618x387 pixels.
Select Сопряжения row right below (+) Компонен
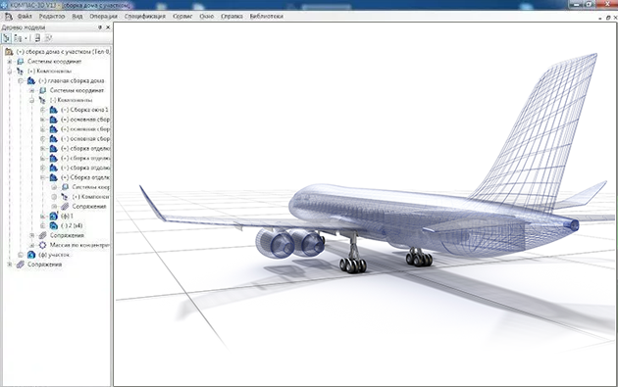tap(89, 207)
